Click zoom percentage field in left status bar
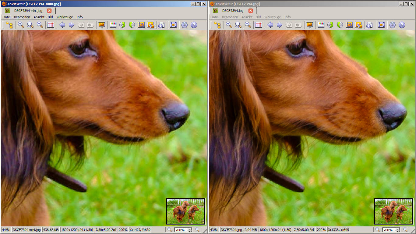Viewport: 416px width, 234px height. [x=180, y=230]
